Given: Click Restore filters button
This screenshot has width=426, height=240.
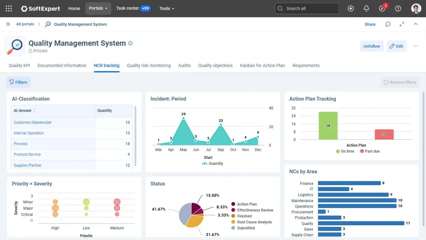Looking at the screenshot, I should (400, 82).
